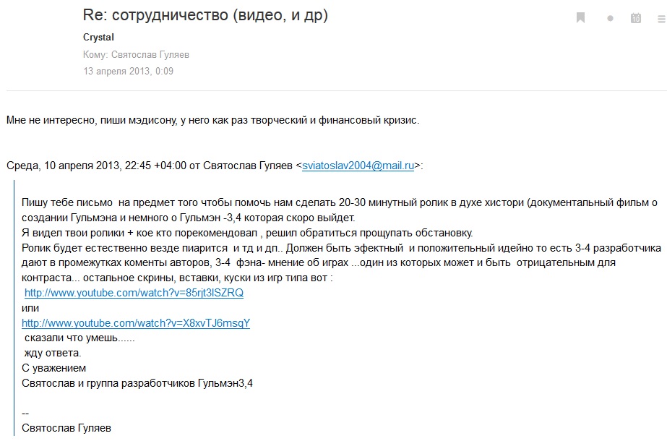Toggle the unread dot marker
The width and height of the screenshot is (667, 441).
(610, 19)
